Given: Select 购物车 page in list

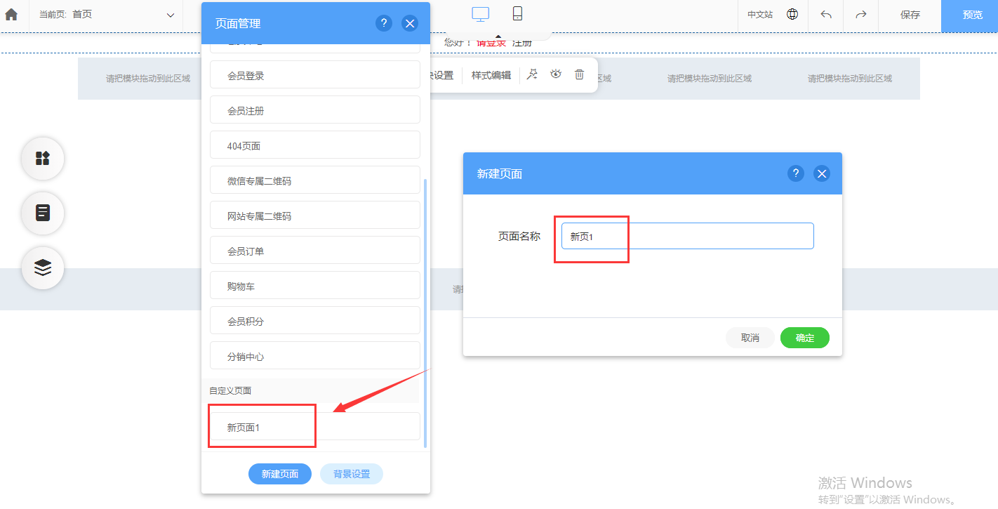Looking at the screenshot, I should 314,286.
